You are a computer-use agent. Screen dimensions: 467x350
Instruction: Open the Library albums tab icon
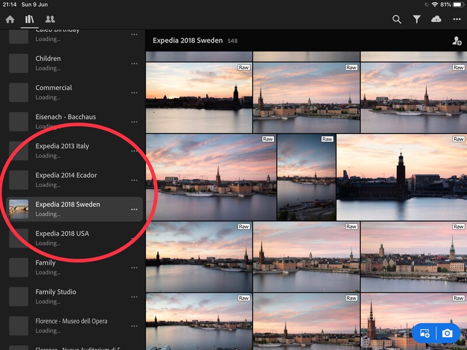tap(30, 19)
